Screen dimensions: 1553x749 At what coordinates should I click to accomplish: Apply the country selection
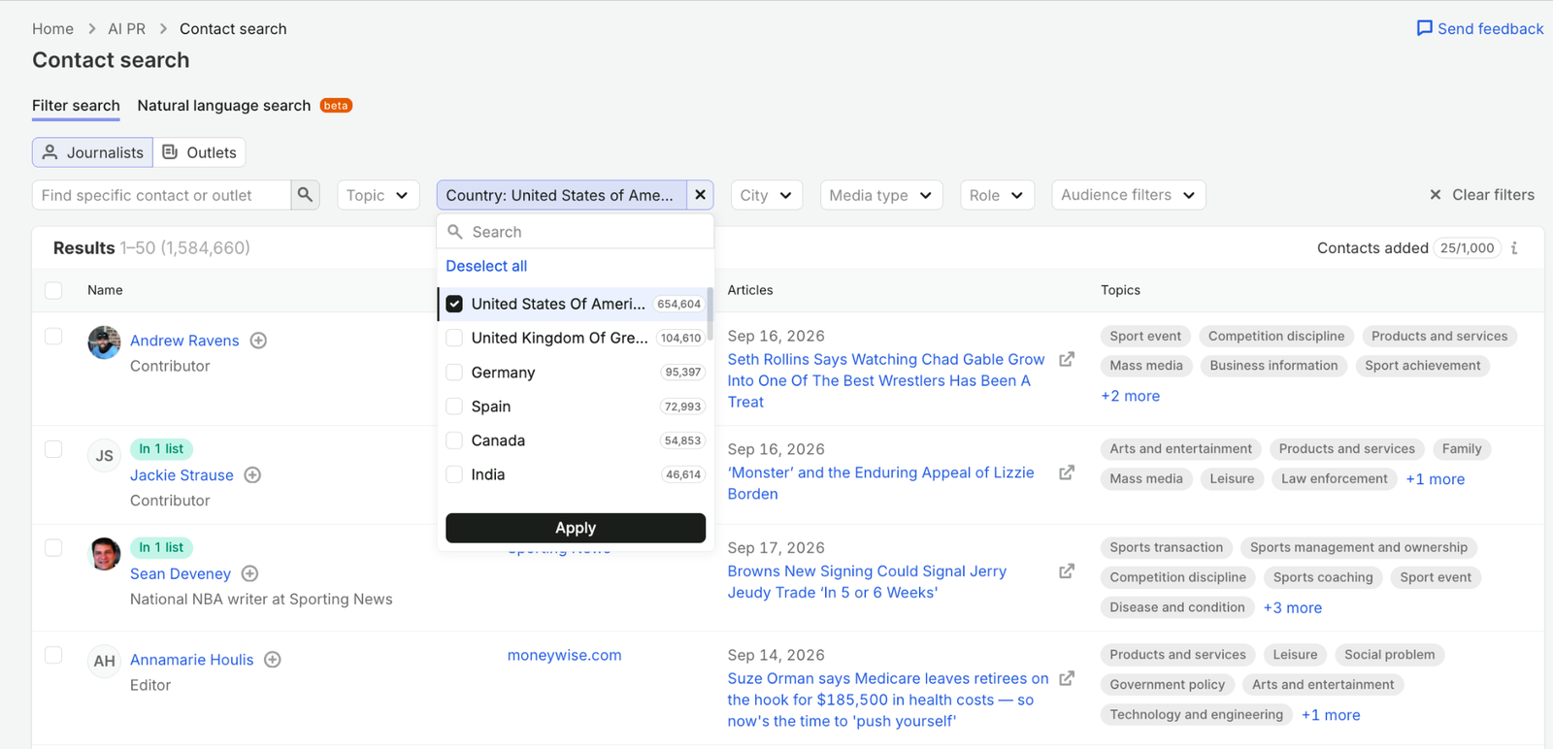coord(576,528)
